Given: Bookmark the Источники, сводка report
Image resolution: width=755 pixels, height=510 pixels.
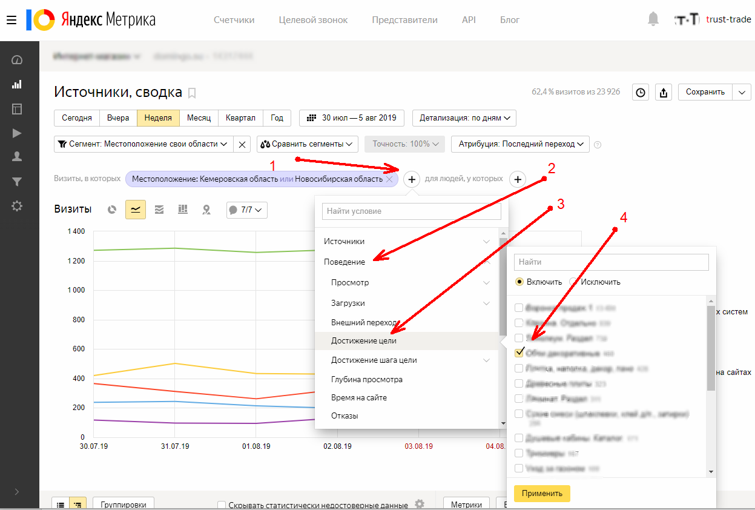Looking at the screenshot, I should pos(192,93).
